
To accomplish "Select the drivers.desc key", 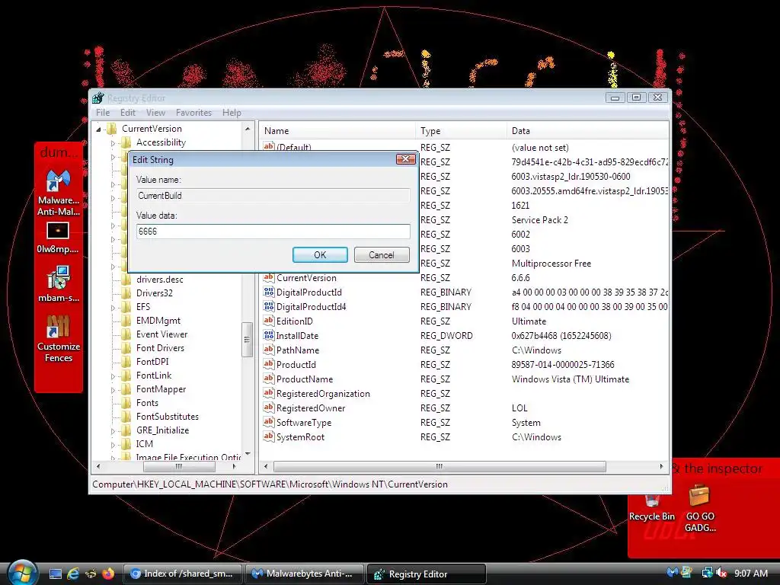I will coord(160,280).
